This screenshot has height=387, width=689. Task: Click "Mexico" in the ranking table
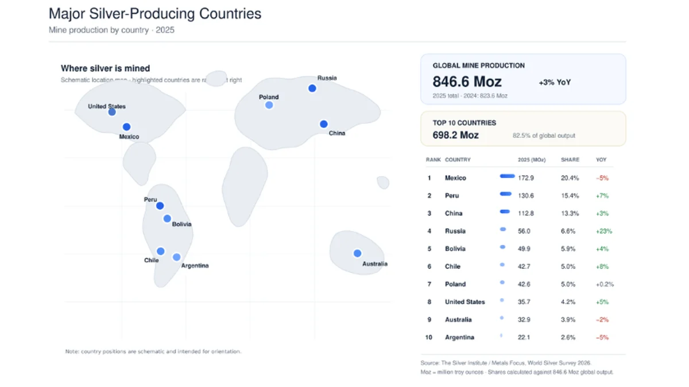coord(455,178)
